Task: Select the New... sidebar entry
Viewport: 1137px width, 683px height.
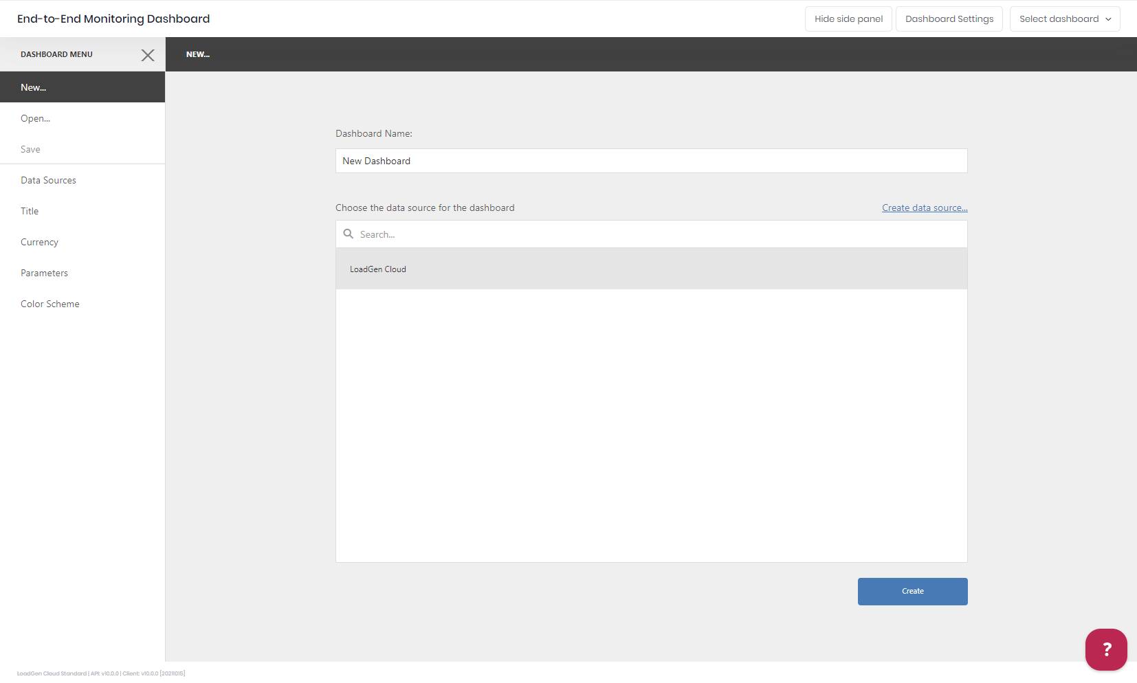Action: 32,87
